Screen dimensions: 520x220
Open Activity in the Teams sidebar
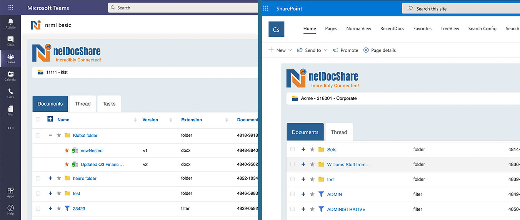click(10, 23)
